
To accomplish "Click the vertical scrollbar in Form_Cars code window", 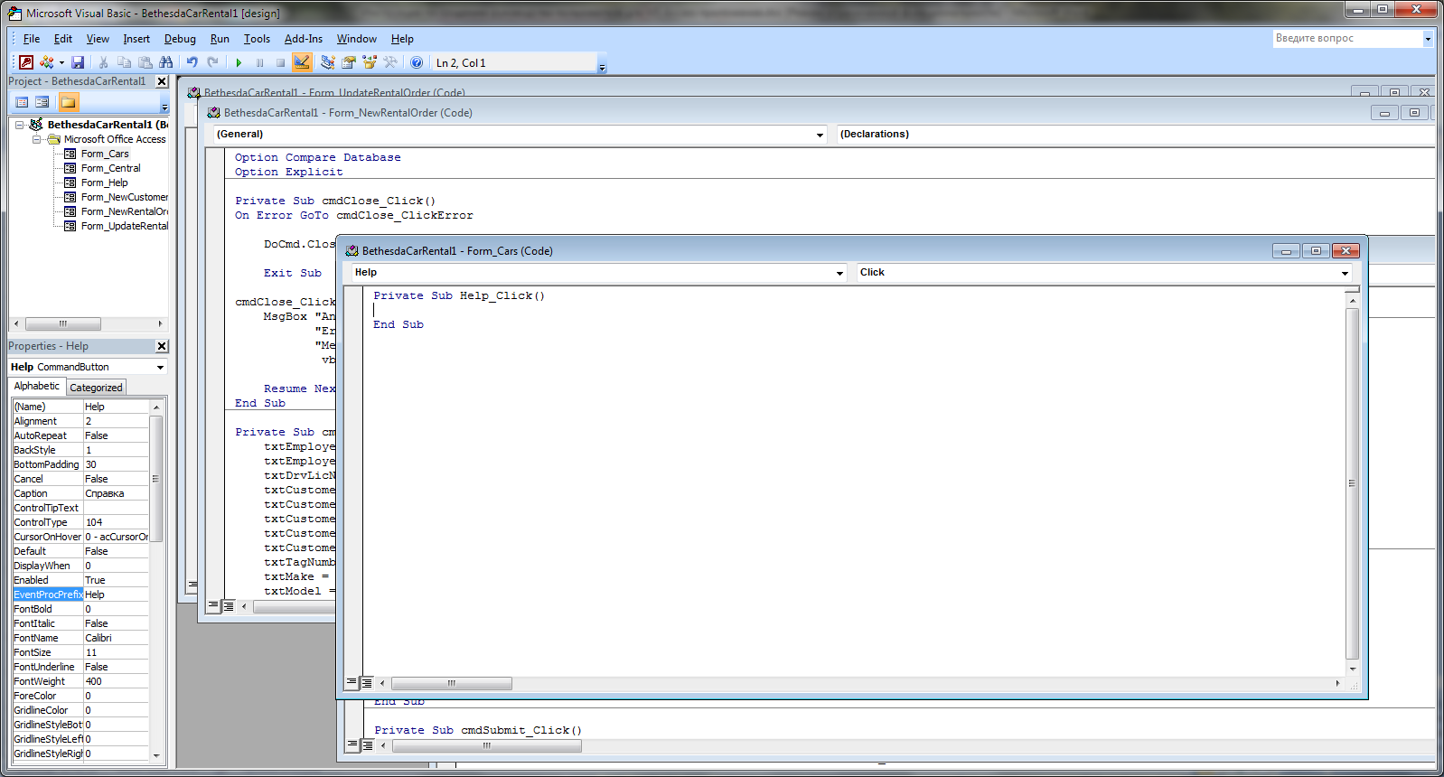I will pos(1353,484).
